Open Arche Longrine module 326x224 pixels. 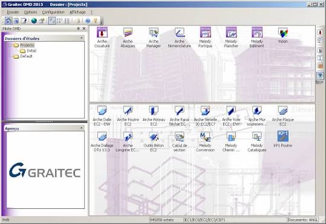click(128, 141)
